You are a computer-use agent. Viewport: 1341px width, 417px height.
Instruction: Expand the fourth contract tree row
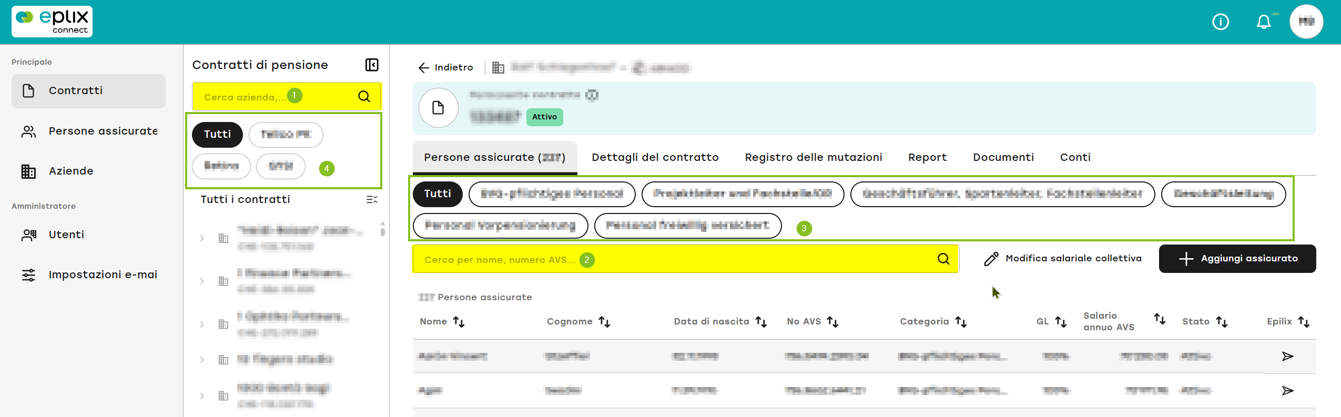(x=202, y=360)
